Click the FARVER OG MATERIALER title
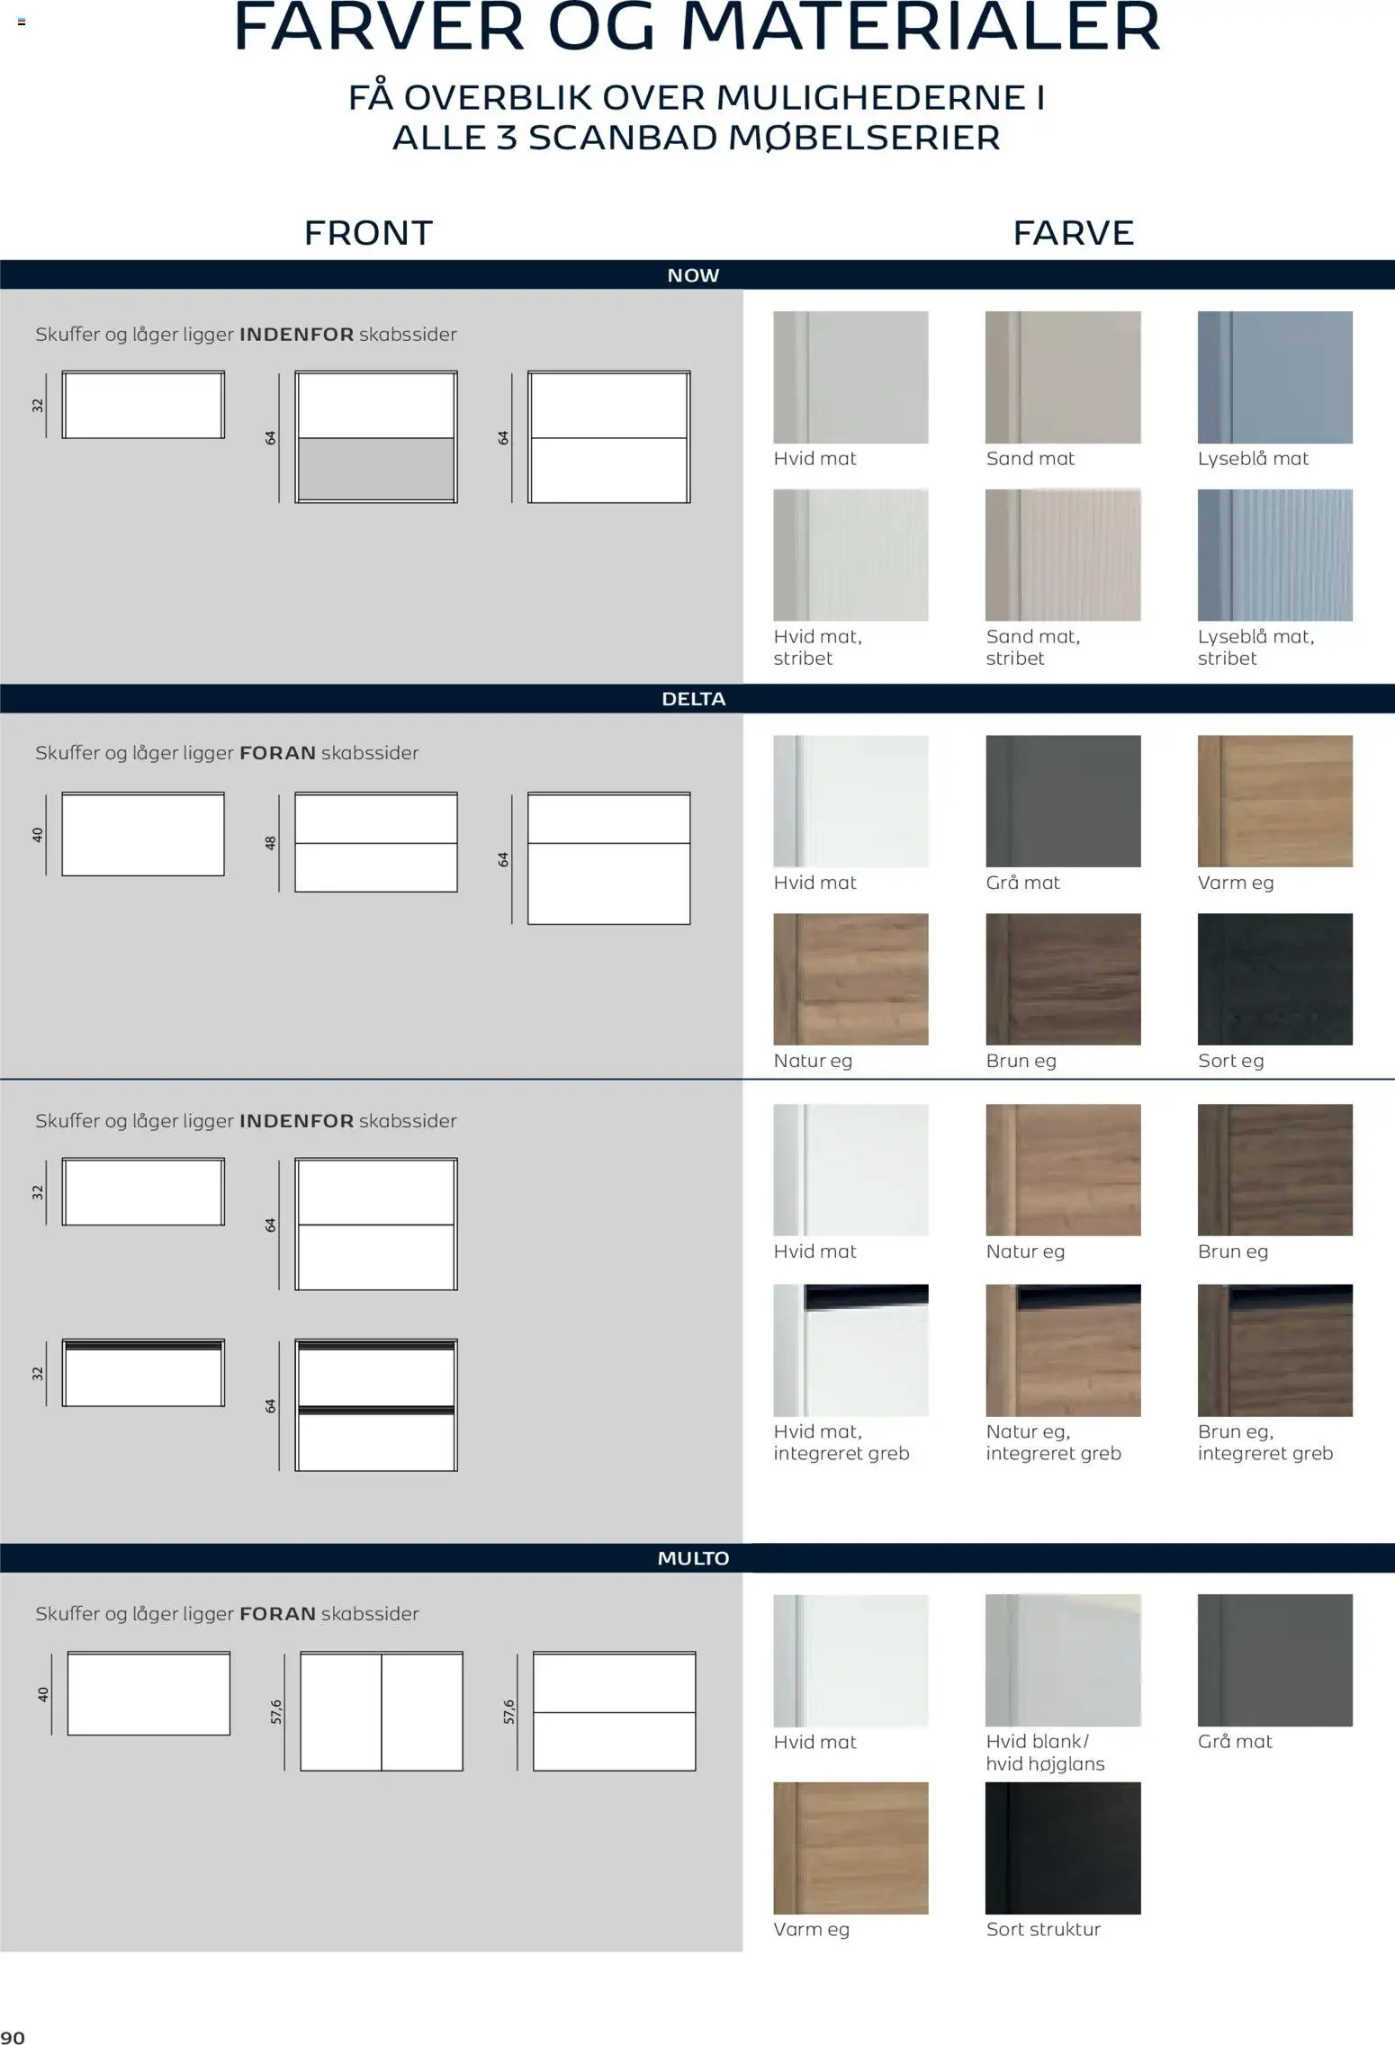1395x2045 pixels. pyautogui.click(x=697, y=27)
